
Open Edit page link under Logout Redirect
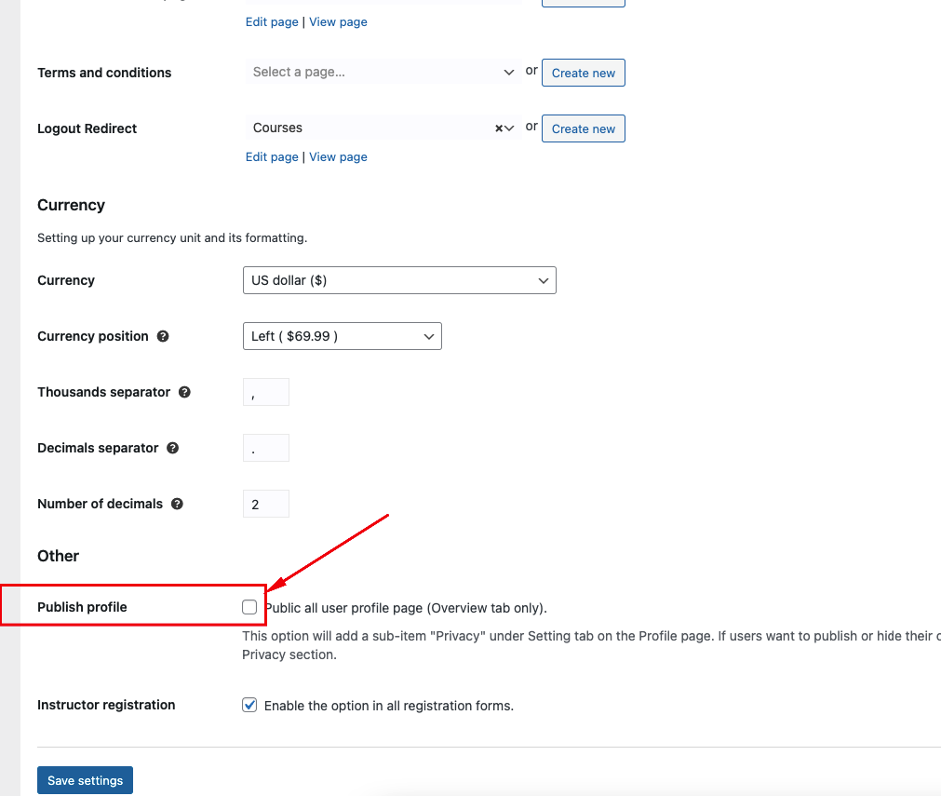coord(272,156)
